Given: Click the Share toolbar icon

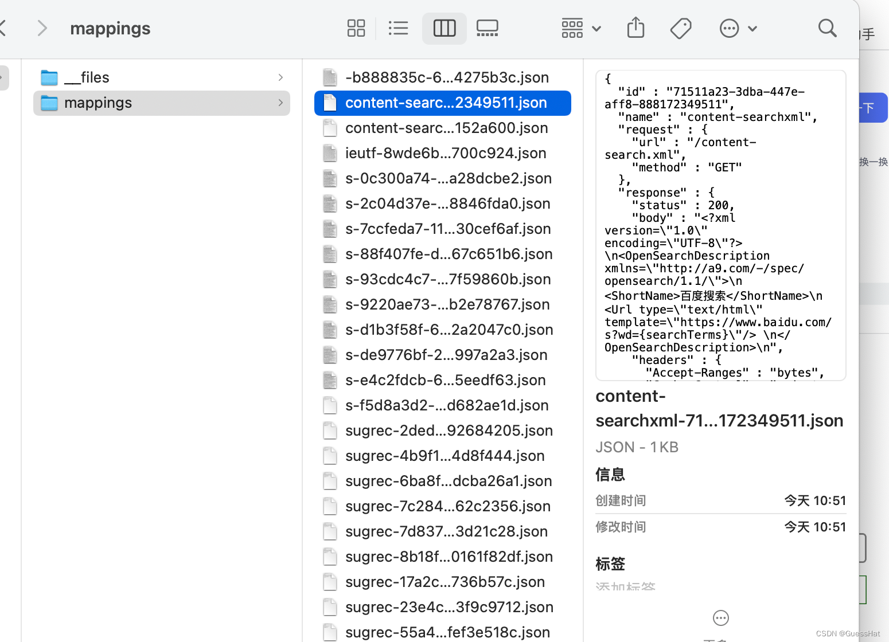Looking at the screenshot, I should click(x=635, y=28).
